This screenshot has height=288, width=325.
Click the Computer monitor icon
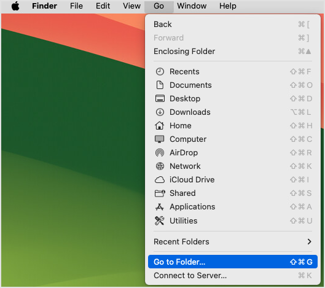click(159, 139)
